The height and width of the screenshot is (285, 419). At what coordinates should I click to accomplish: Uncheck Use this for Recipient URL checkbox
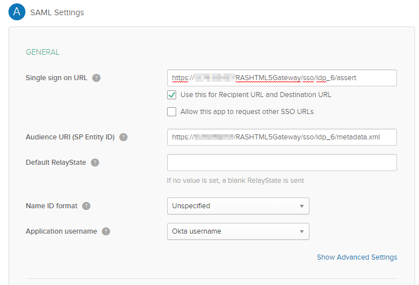coord(172,95)
